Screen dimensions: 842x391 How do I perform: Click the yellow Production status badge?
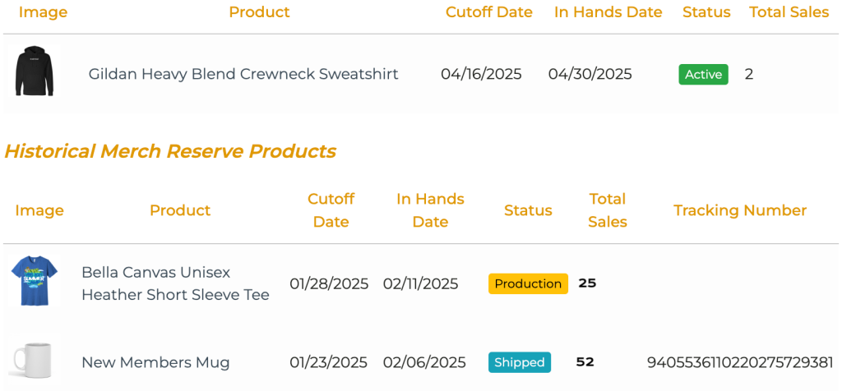point(528,284)
